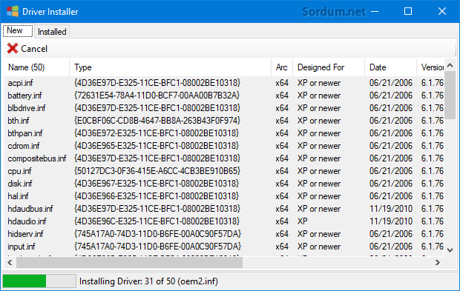Image resolution: width=460 pixels, height=291 pixels.
Task: Click x64 in the cpu.inf row
Action: click(x=282, y=171)
